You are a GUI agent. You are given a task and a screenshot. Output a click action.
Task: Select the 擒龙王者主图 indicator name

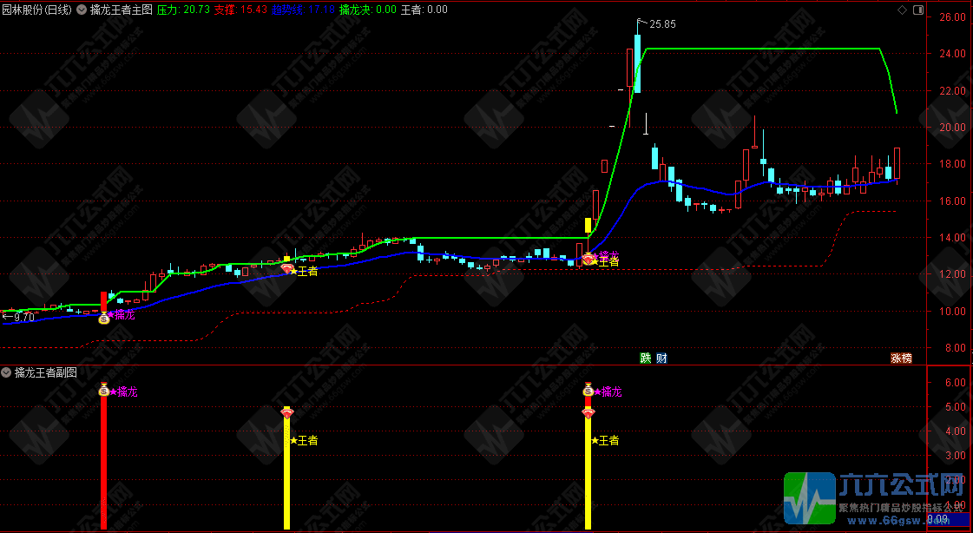coord(121,10)
